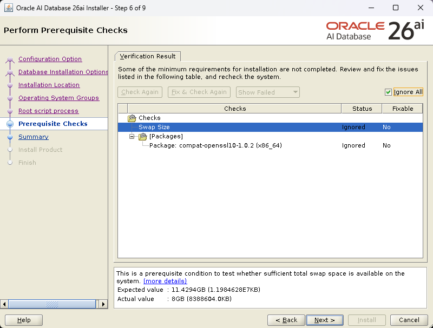Open Installation Location step link

click(x=49, y=85)
